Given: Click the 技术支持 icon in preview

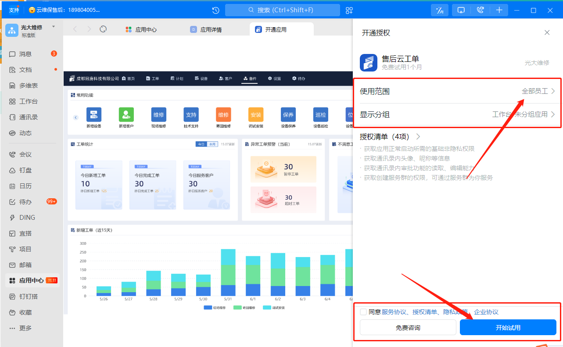Looking at the screenshot, I should [191, 114].
